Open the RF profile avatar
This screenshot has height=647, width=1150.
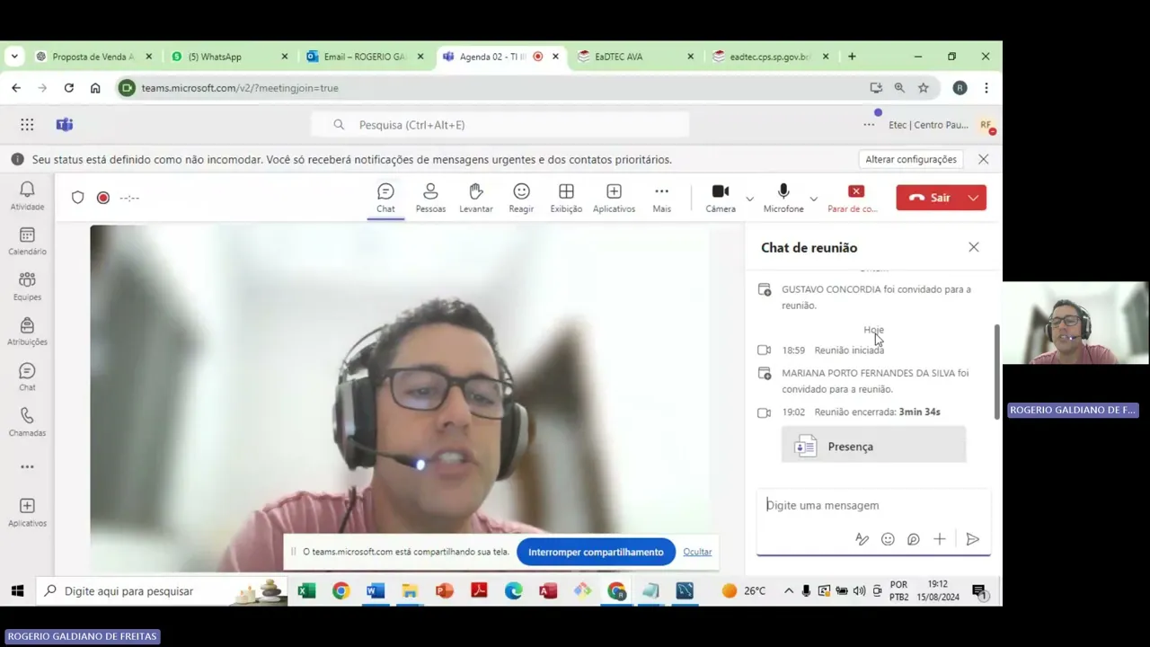point(986,125)
